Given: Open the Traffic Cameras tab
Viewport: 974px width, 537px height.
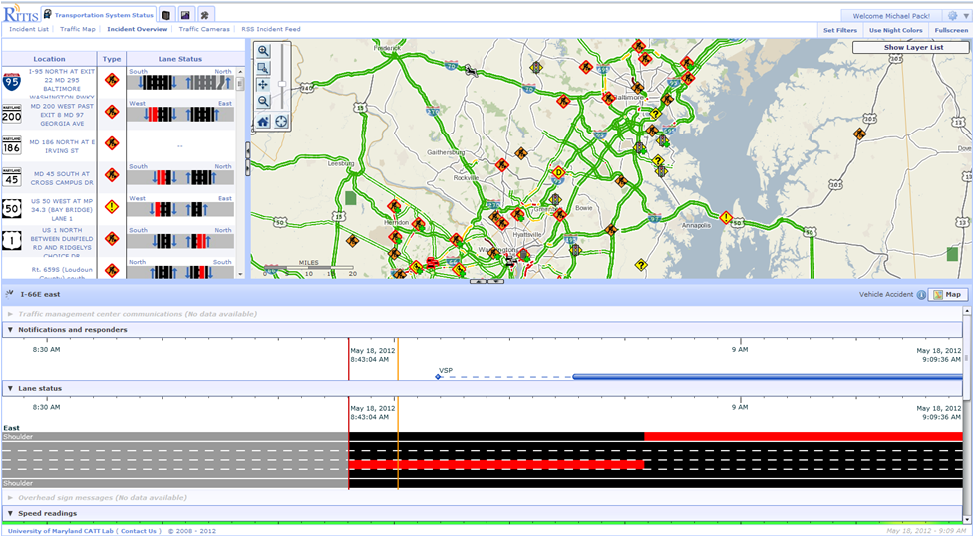Looking at the screenshot, I should (x=204, y=29).
